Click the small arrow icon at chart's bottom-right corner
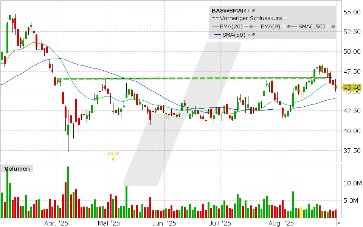 (339, 223)
